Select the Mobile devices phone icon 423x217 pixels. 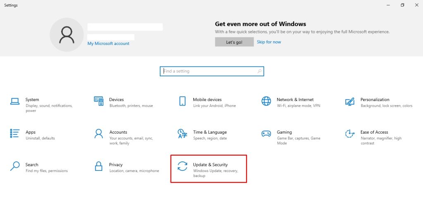182,101
